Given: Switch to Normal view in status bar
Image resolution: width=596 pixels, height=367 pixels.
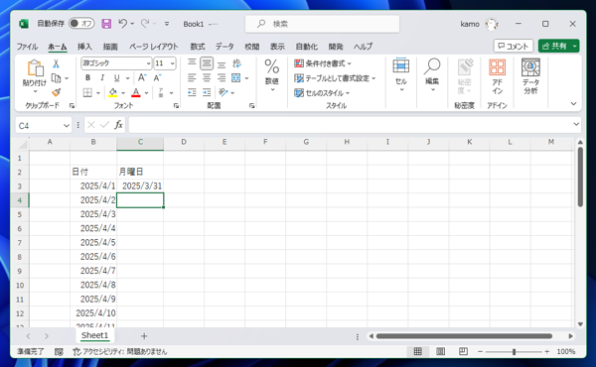Looking at the screenshot, I should [x=418, y=351].
